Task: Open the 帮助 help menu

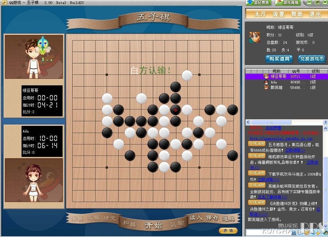Action: tap(297, 14)
